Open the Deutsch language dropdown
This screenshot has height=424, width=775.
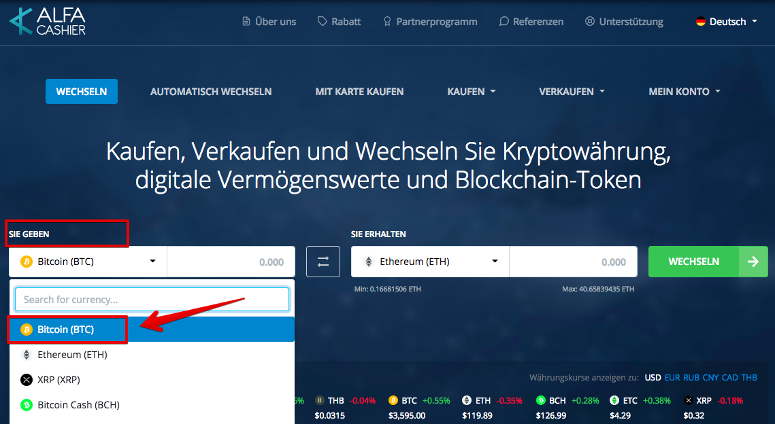[727, 22]
